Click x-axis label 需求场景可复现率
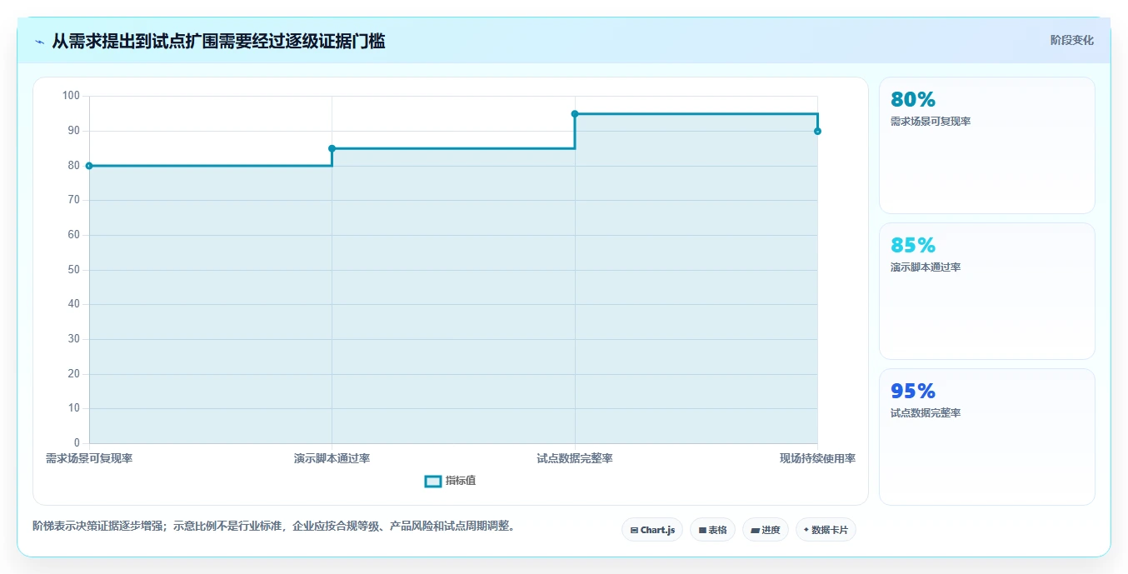 89,458
